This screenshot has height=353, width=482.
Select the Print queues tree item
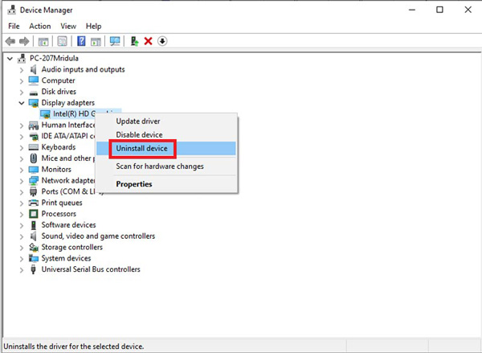63,203
